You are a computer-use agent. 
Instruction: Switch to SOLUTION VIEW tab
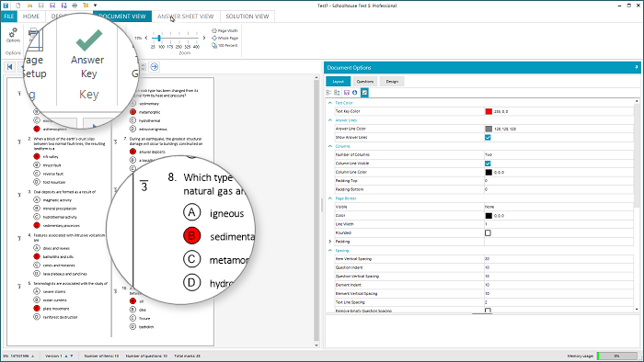pos(247,17)
